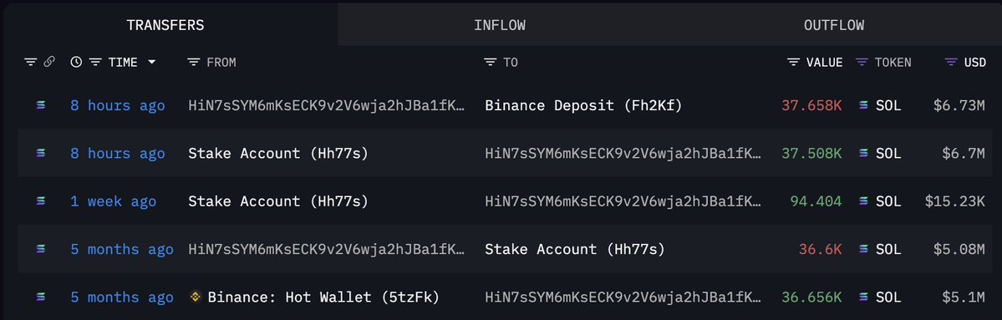Screen dimensions: 1002x320
Task: Switch to the INFLOW tab
Action: pyautogui.click(x=500, y=25)
